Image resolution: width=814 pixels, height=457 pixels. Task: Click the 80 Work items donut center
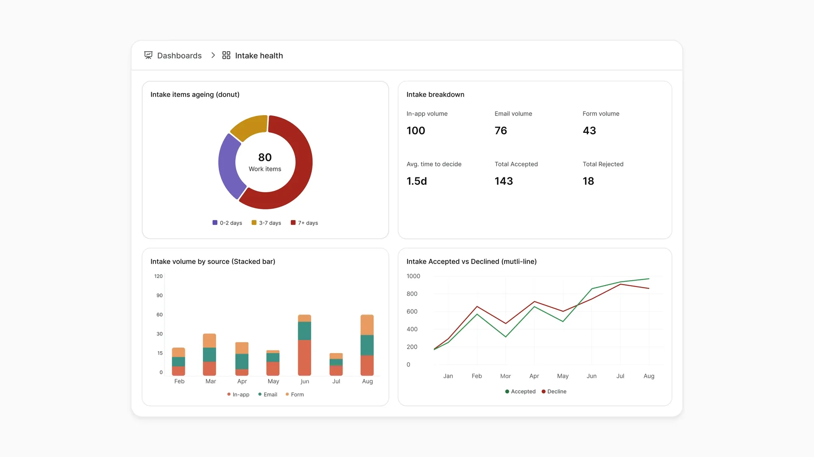[265, 162]
